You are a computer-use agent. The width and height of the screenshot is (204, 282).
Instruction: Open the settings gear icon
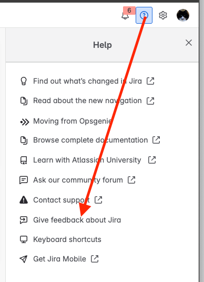tap(163, 15)
